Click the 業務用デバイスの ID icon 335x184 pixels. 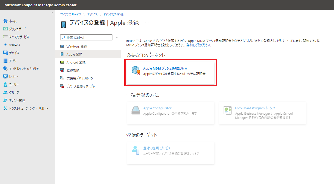click(x=62, y=78)
